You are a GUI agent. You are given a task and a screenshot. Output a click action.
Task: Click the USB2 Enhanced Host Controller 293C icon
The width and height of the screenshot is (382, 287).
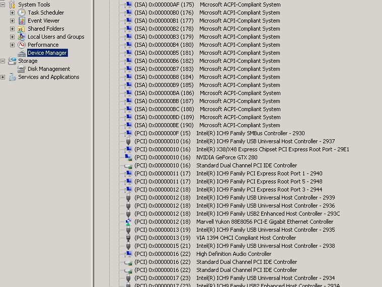point(128,214)
